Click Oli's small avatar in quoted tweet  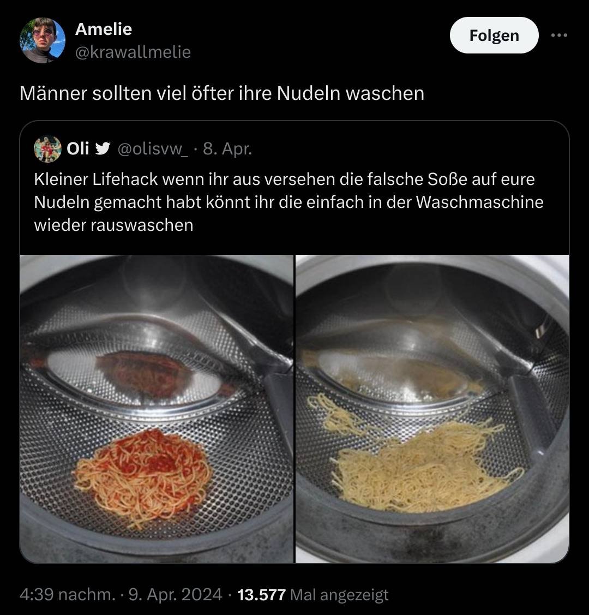pyautogui.click(x=47, y=149)
